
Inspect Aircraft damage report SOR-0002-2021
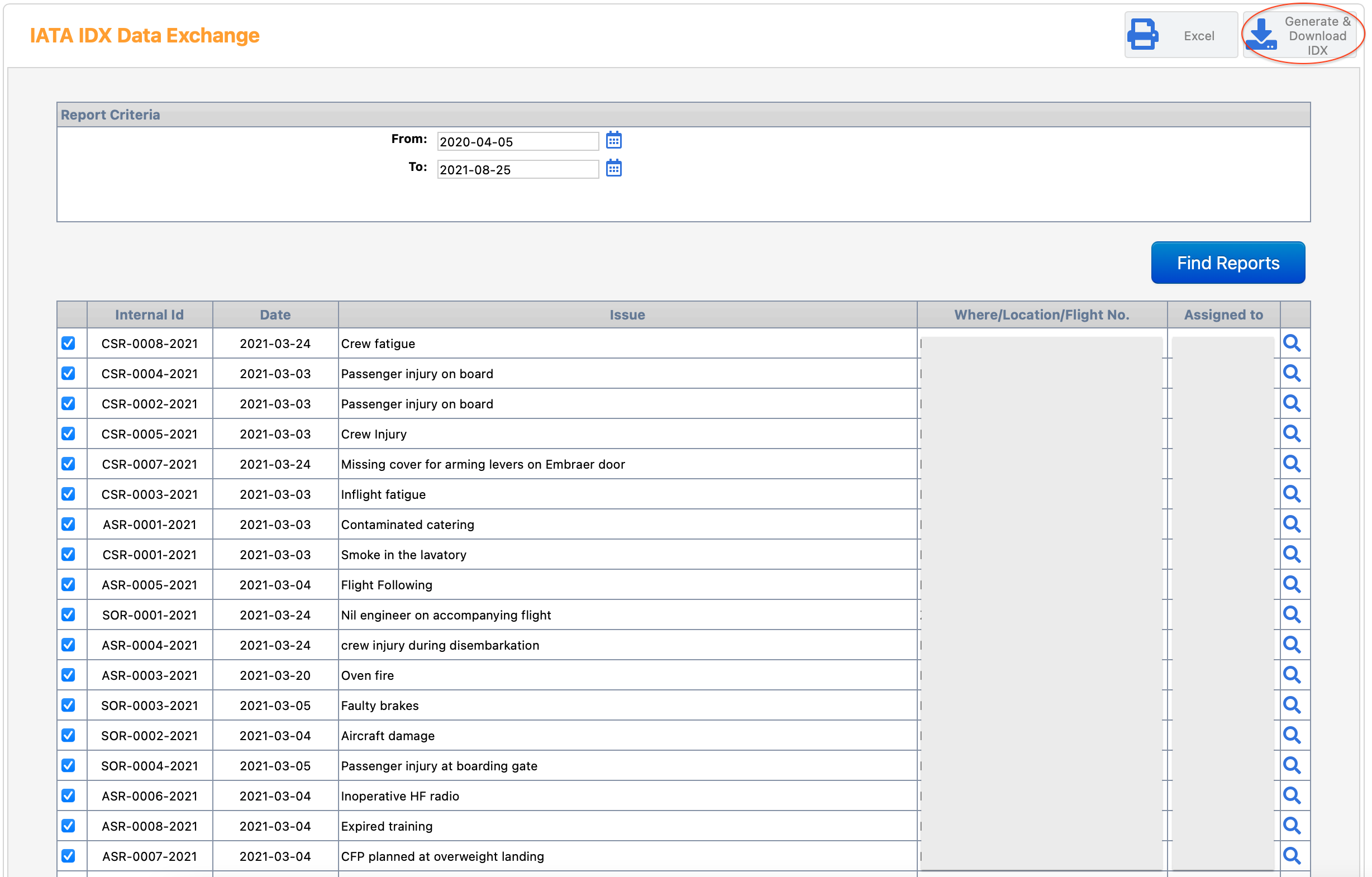coord(1292,736)
